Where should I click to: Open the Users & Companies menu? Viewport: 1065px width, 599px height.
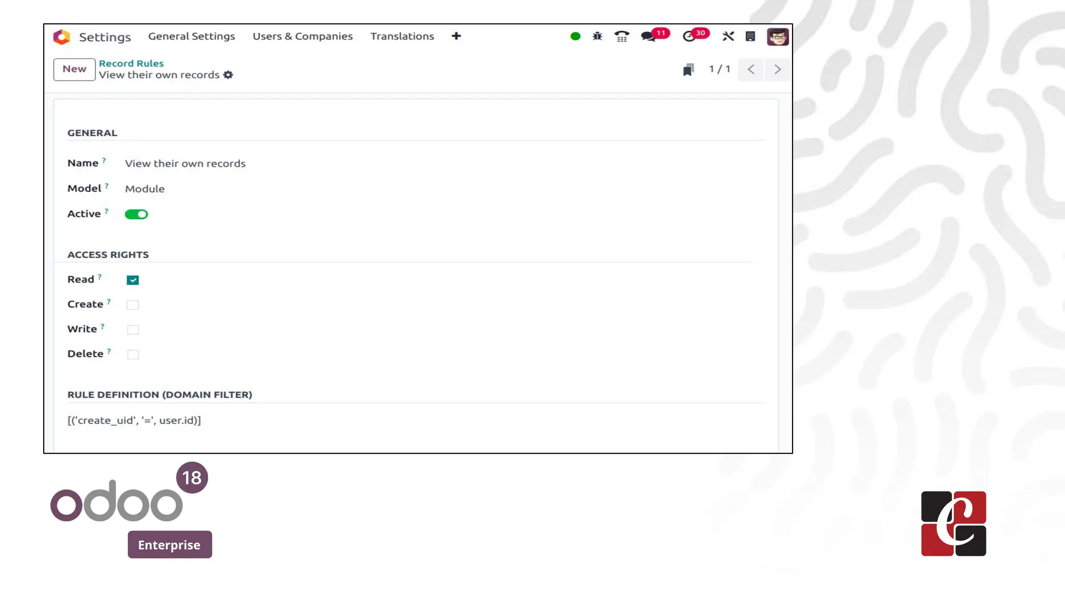[x=303, y=36]
